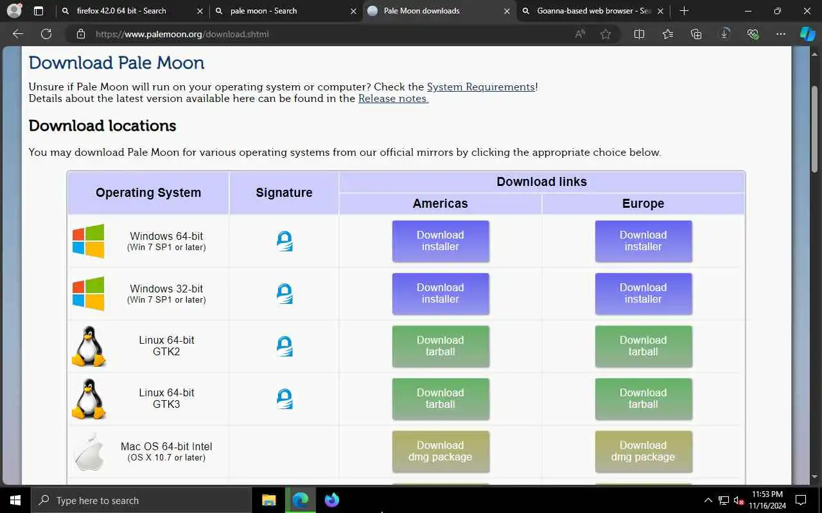Open the Downloads icon in toolbar

[724, 34]
